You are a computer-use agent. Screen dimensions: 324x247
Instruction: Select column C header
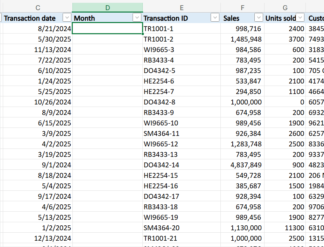coord(37,7)
